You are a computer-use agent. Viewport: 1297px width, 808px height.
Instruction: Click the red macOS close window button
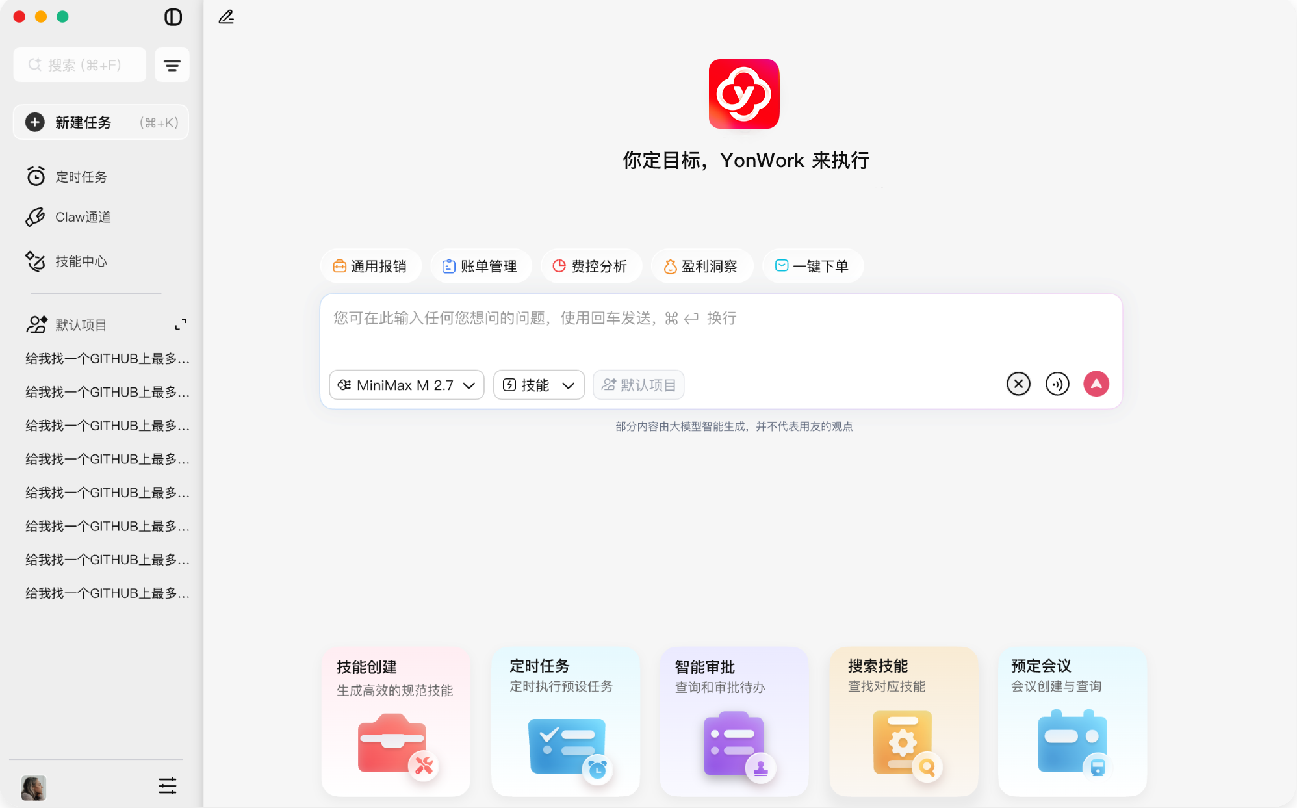(19, 17)
